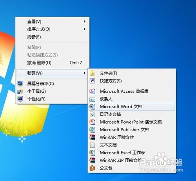
Task: Click the Ctrl+Z shortcut text
Action: tap(76, 63)
